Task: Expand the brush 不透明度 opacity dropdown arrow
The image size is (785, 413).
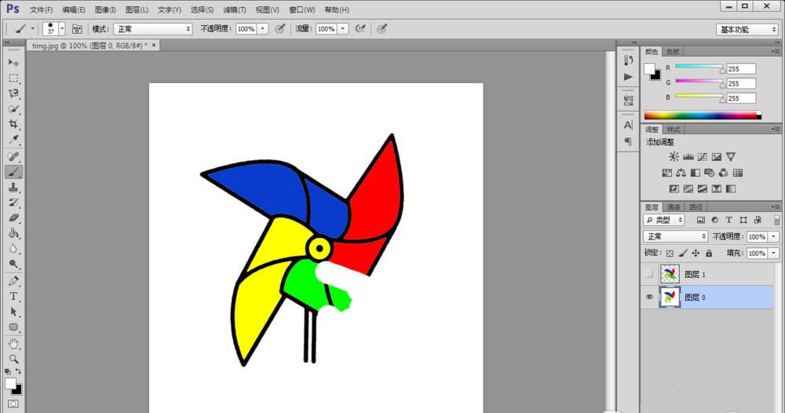Action: click(262, 28)
